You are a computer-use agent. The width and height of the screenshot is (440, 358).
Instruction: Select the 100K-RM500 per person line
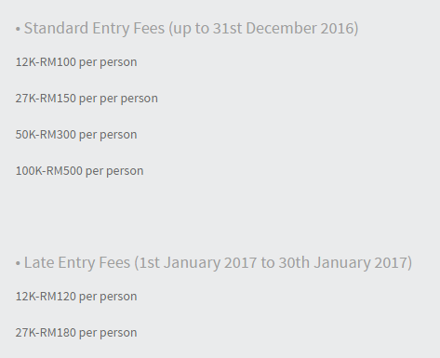79,171
